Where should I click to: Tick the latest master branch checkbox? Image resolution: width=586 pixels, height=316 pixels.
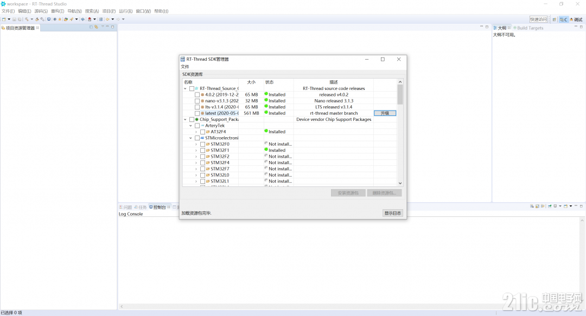pyautogui.click(x=198, y=113)
